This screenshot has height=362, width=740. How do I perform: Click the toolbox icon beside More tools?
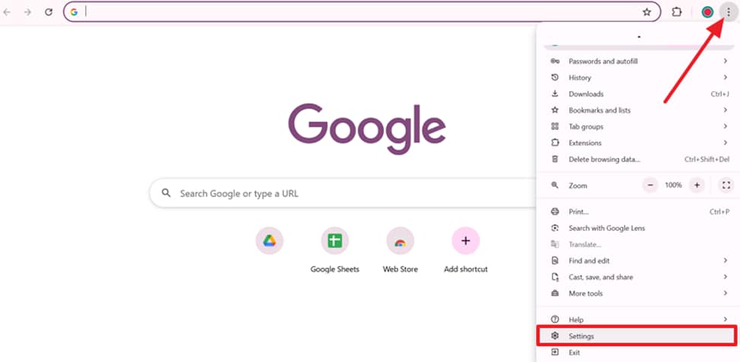(x=555, y=293)
